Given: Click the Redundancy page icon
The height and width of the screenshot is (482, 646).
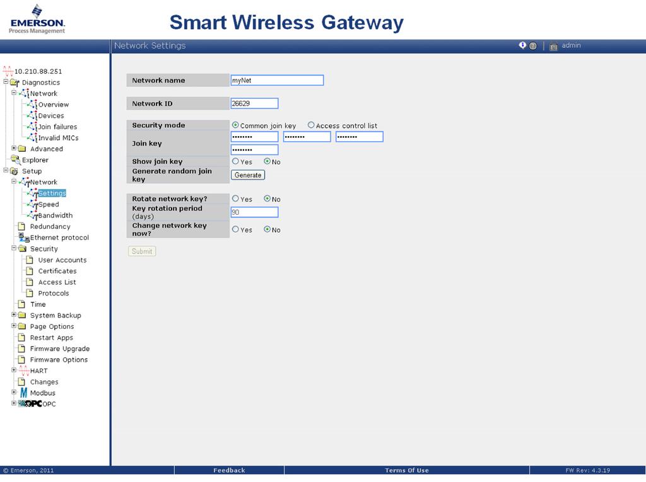Looking at the screenshot, I should (x=22, y=226).
